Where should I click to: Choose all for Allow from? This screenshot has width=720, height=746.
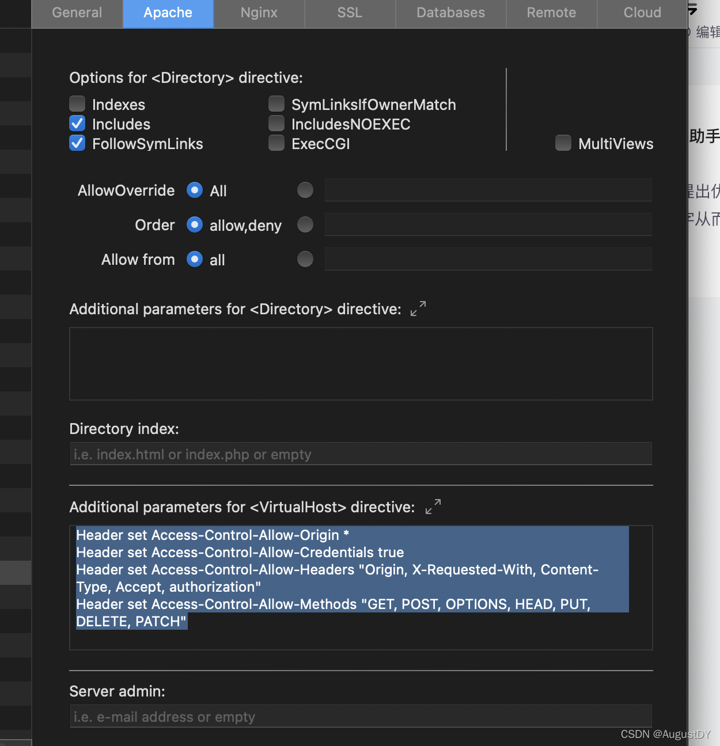(195, 259)
